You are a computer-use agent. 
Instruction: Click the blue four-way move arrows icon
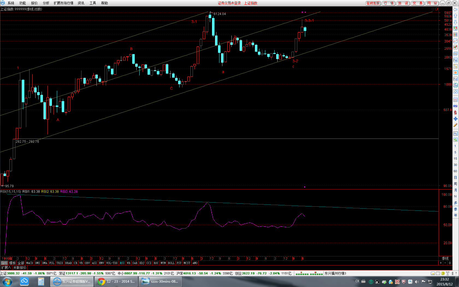(455, 119)
